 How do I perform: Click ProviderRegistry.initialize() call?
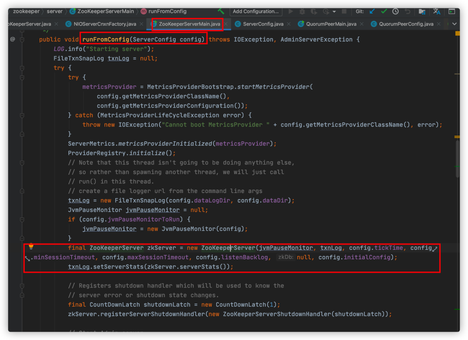click(x=120, y=153)
